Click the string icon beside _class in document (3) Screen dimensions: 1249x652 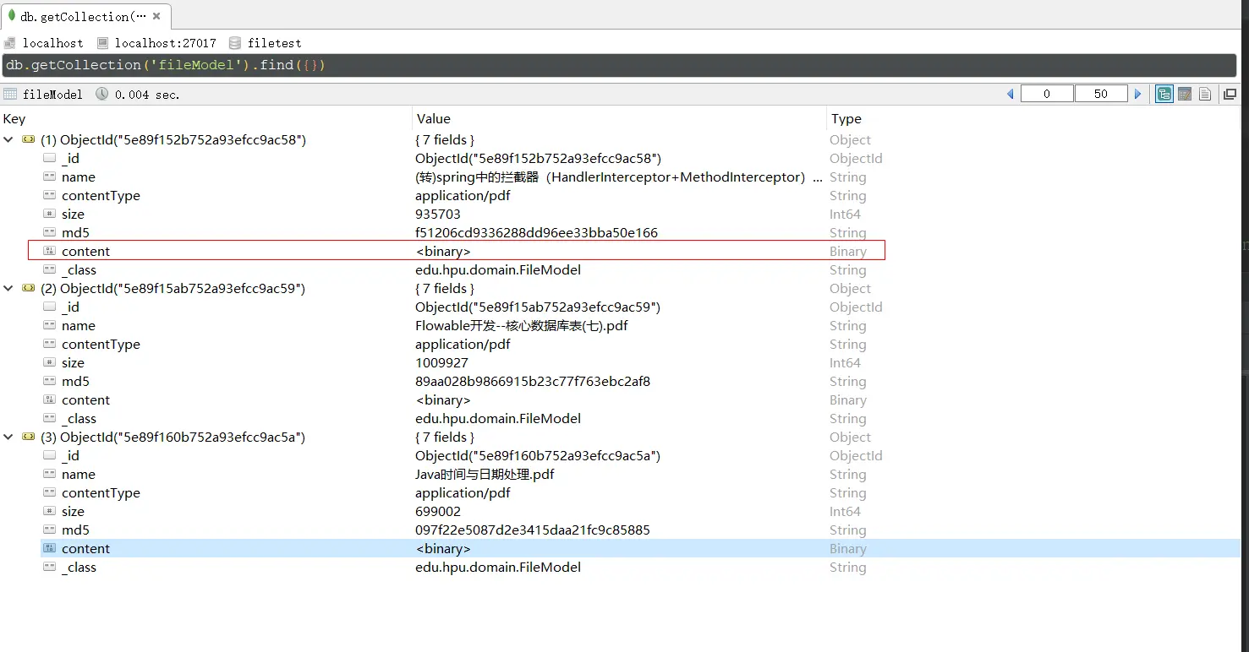click(x=50, y=568)
